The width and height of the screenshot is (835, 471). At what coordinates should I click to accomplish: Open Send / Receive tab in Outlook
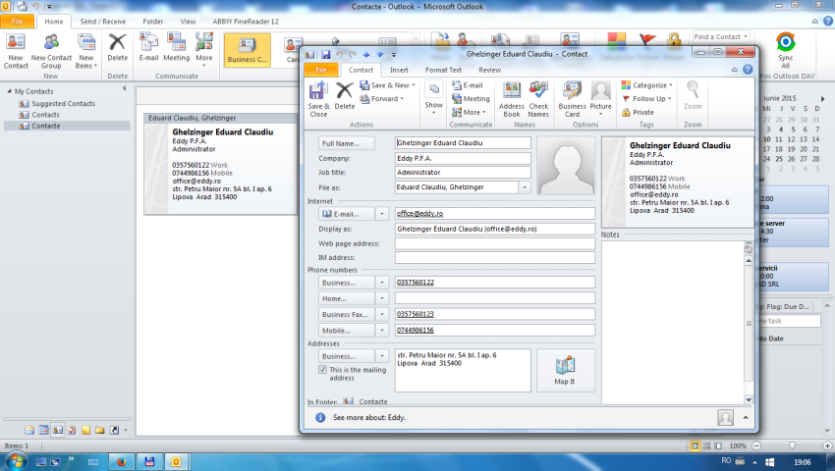click(103, 22)
